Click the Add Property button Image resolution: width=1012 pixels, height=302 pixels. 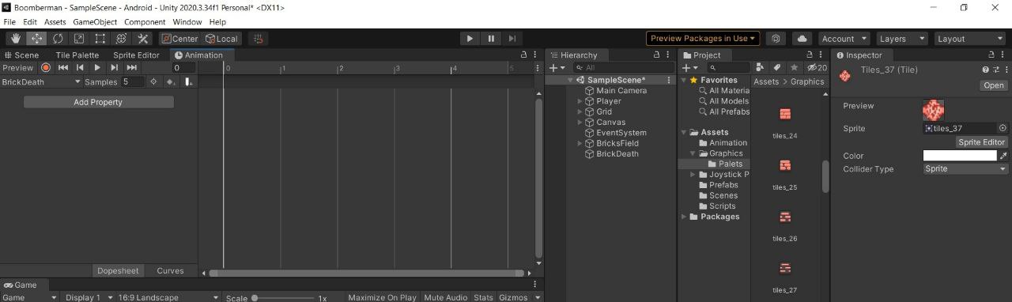[x=98, y=102]
